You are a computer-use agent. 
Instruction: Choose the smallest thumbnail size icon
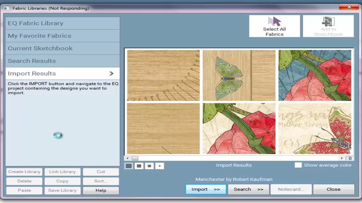pyautogui.click(x=160, y=166)
